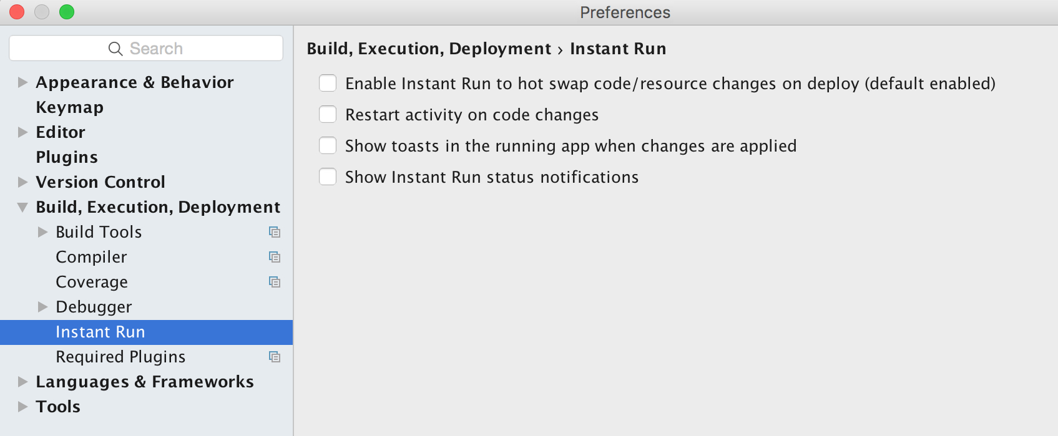Enable Instant Run hot swap checkbox

pos(328,83)
